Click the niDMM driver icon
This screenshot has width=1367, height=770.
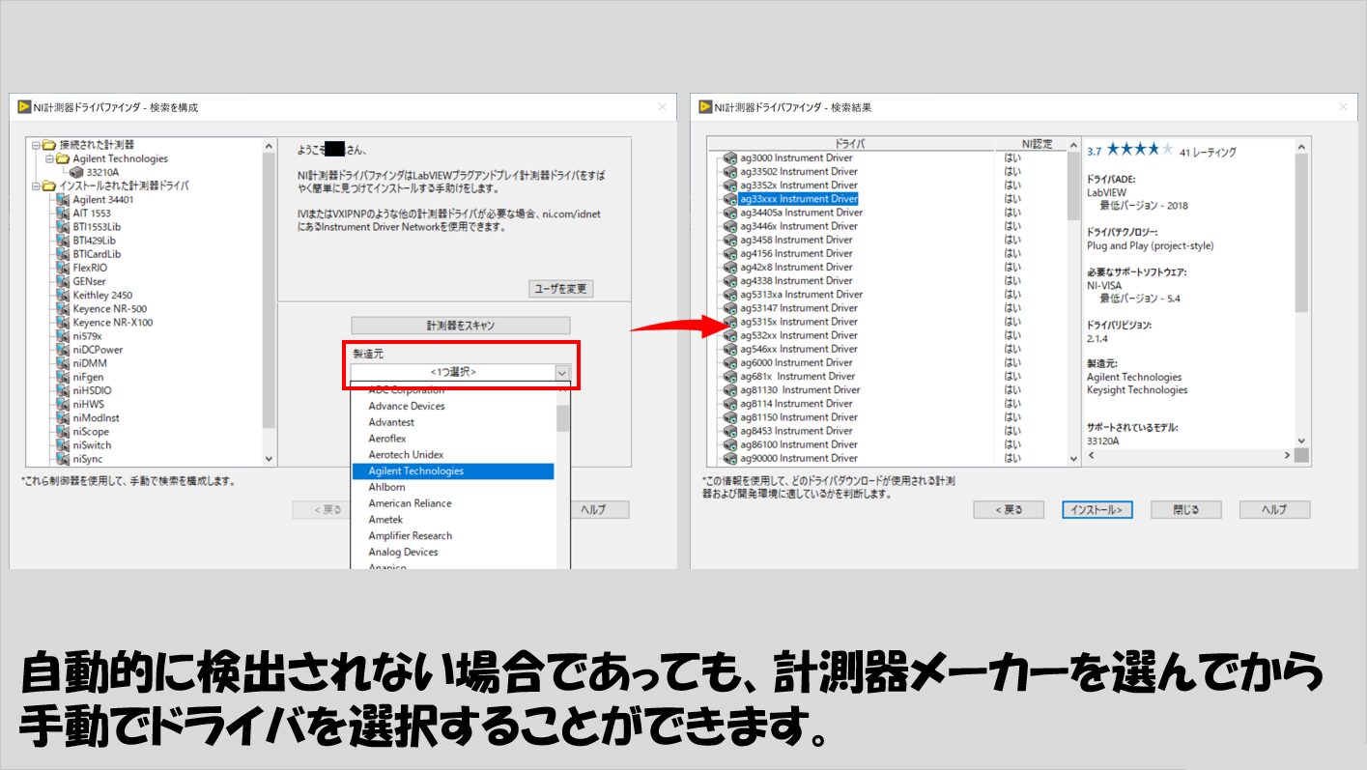click(x=63, y=363)
